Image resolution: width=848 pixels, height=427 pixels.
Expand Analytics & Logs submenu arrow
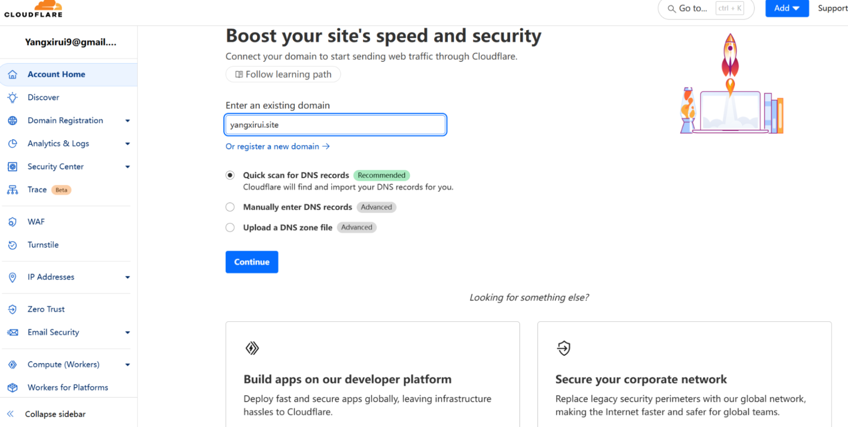point(127,144)
